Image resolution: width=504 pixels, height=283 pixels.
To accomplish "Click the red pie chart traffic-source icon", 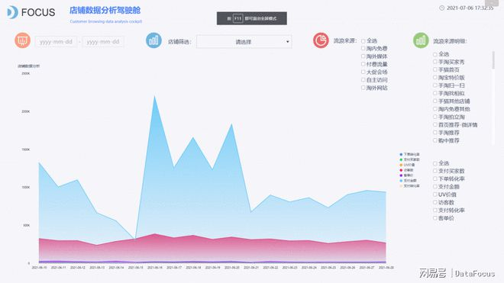I will click(321, 40).
